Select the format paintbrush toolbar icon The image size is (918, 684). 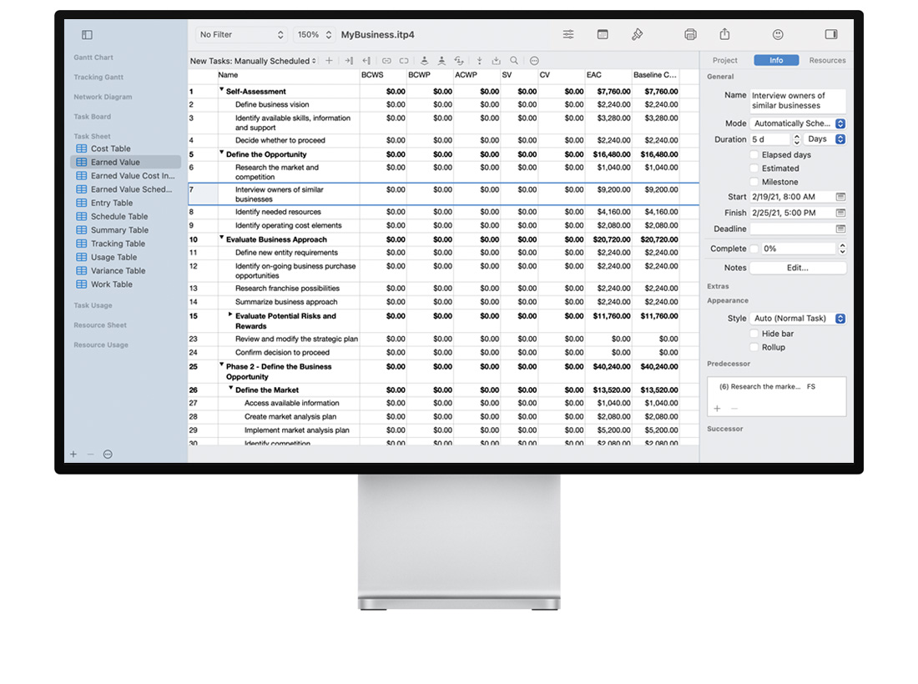point(637,34)
